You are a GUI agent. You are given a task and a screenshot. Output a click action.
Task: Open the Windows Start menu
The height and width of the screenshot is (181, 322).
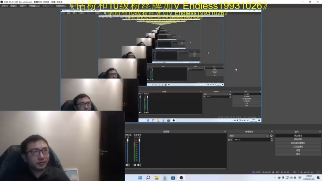point(140,177)
